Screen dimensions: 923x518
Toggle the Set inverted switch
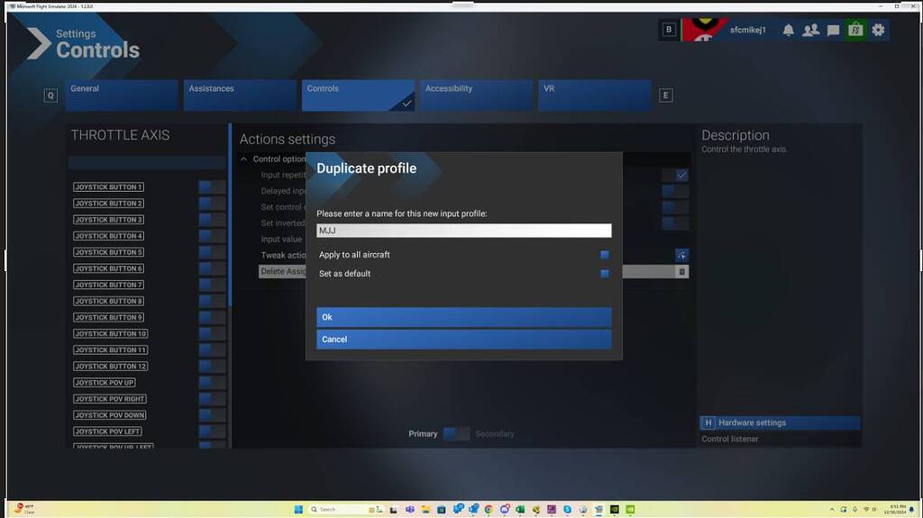pos(674,223)
